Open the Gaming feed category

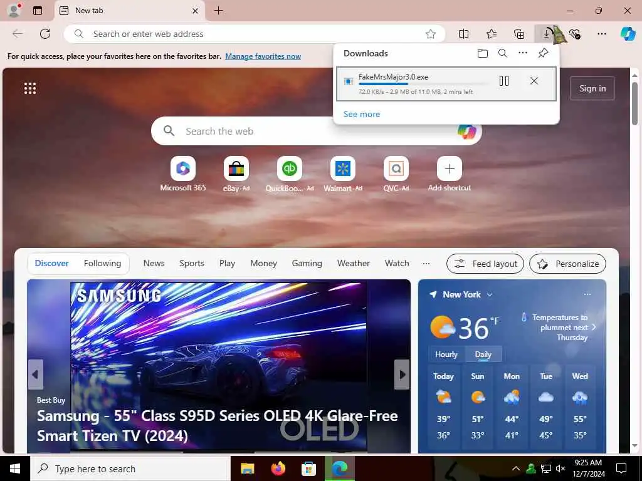point(307,264)
